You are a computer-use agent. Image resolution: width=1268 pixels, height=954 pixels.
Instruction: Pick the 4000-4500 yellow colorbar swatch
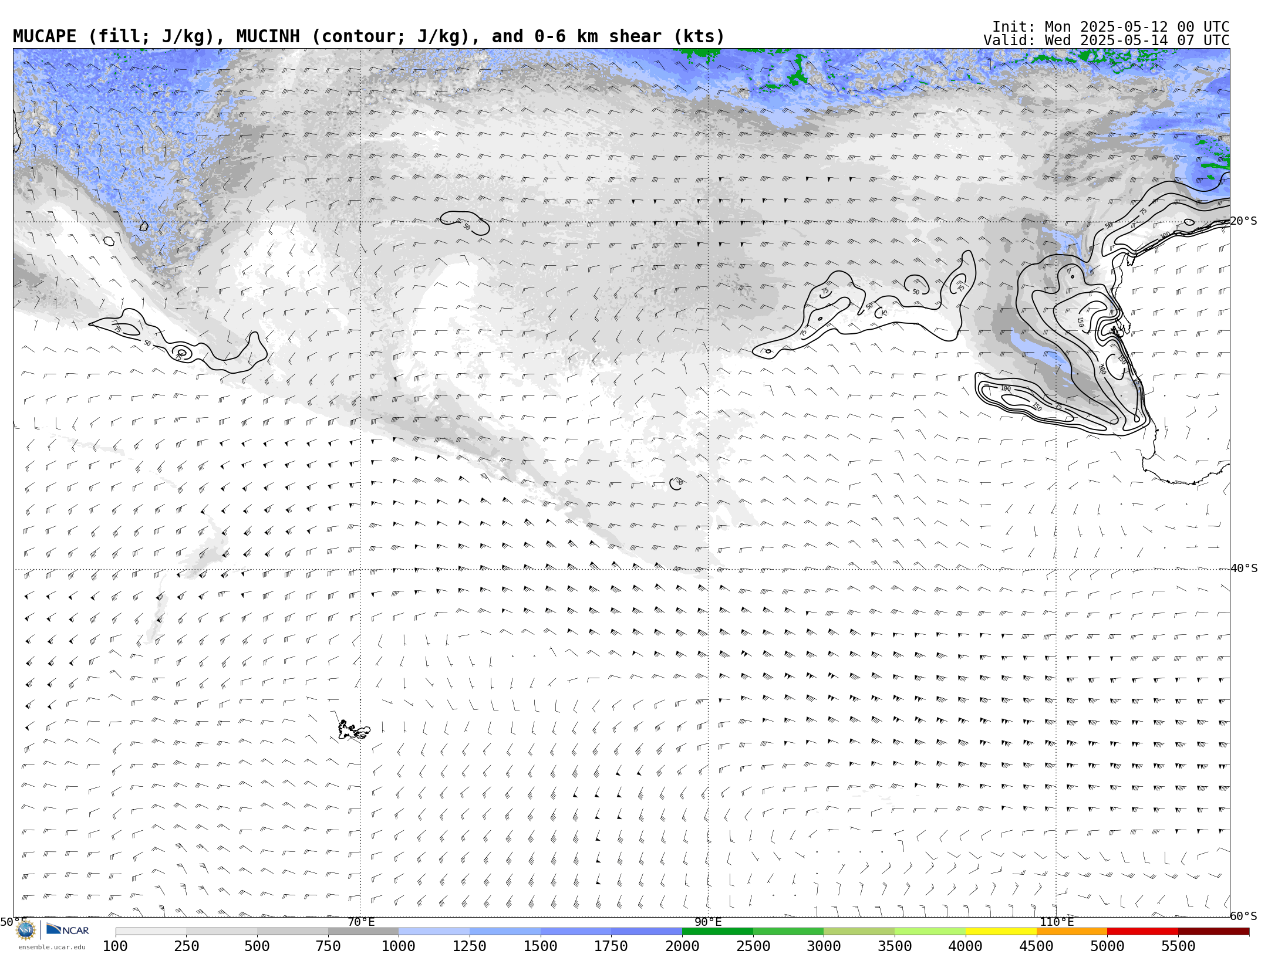(x=1001, y=932)
